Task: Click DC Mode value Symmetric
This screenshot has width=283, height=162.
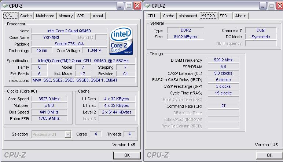Action: pyautogui.click(x=261, y=37)
